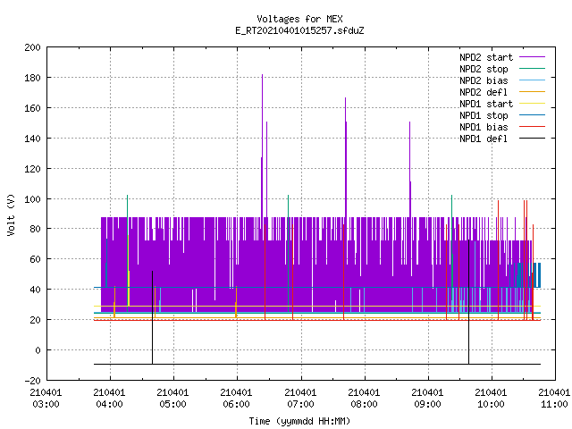
Task: Click the purple spike peaking near 166 V
Action: [x=346, y=157]
